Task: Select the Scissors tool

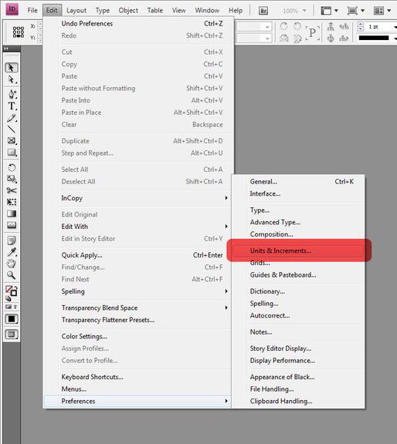Action: [12, 190]
